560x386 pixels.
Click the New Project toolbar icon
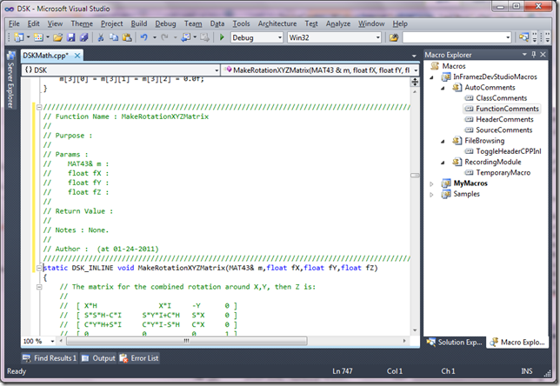tap(19, 37)
